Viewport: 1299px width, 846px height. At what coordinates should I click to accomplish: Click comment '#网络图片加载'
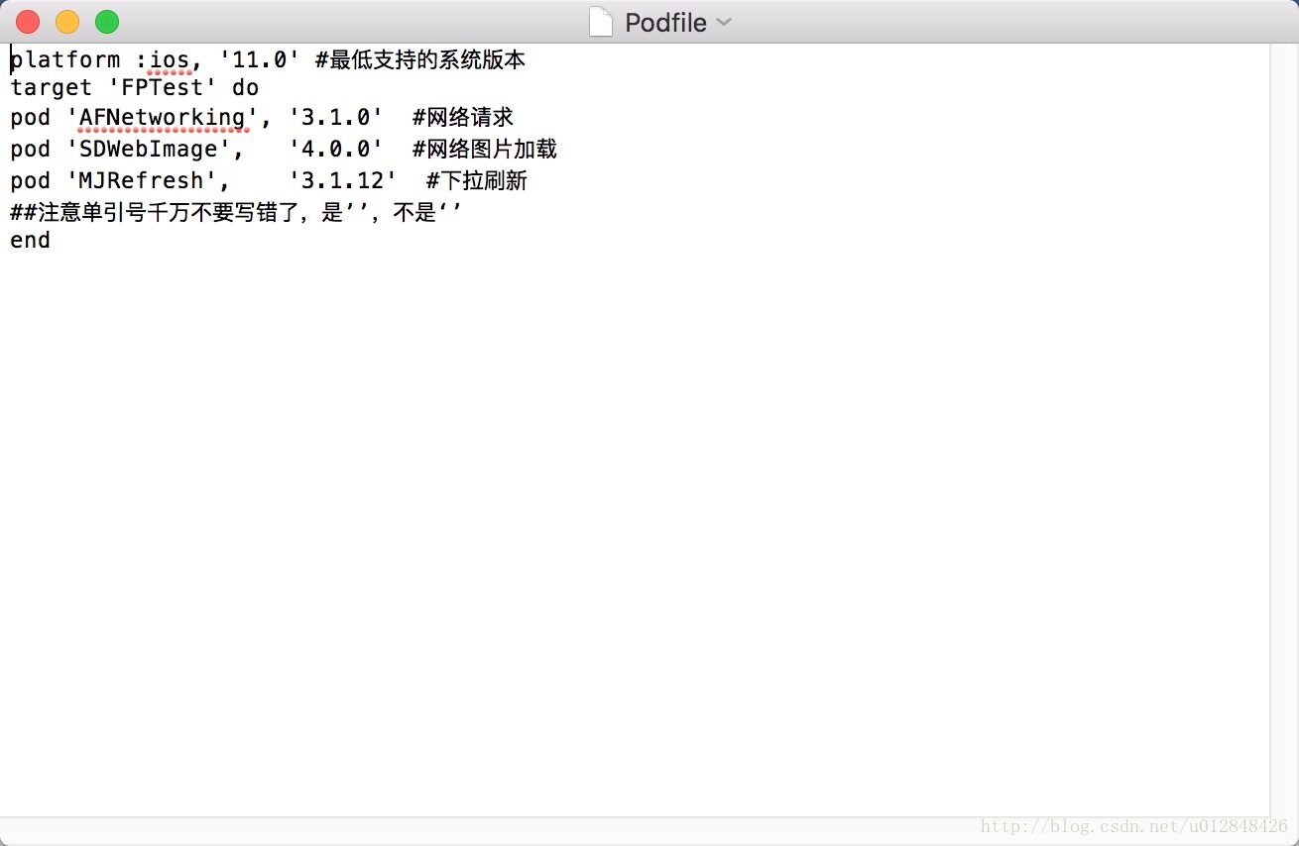485,150
